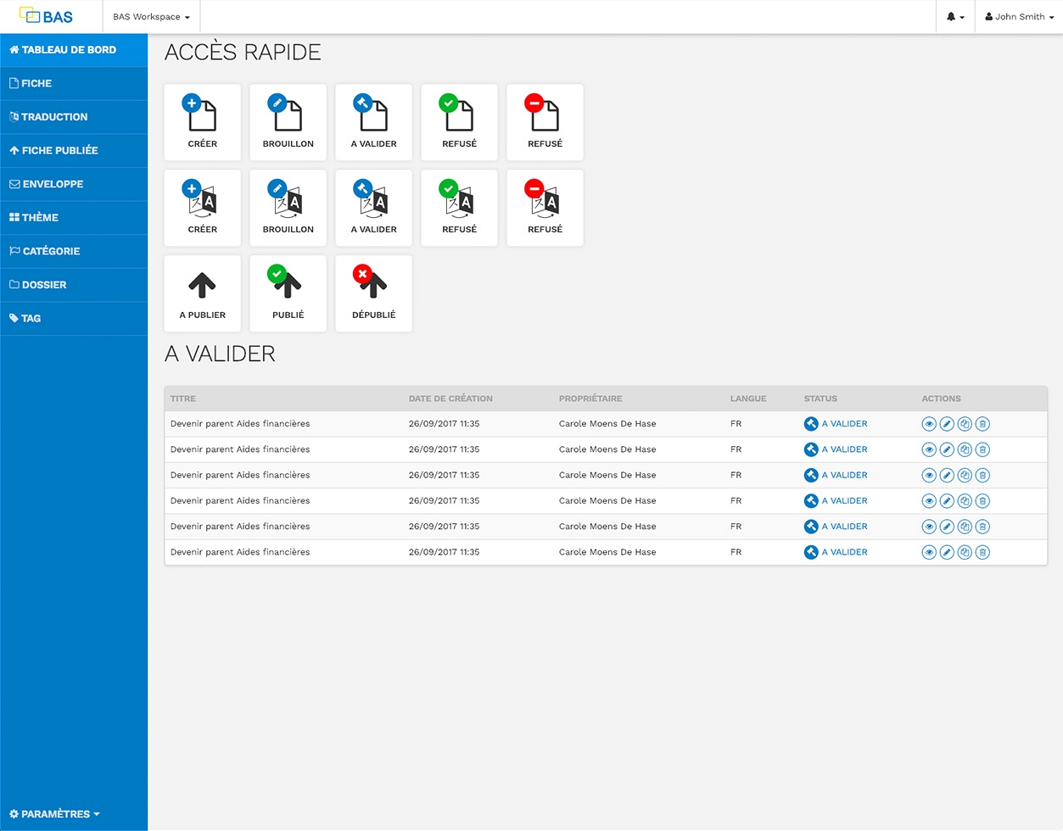This screenshot has height=831, width=1063.
Task: View the first table row with eye icon
Action: pos(929,424)
